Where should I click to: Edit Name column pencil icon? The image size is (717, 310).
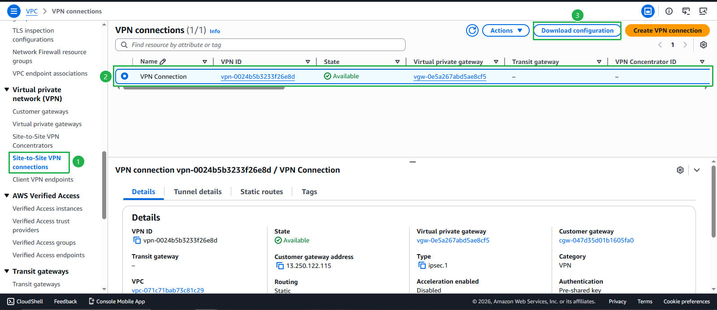(163, 62)
